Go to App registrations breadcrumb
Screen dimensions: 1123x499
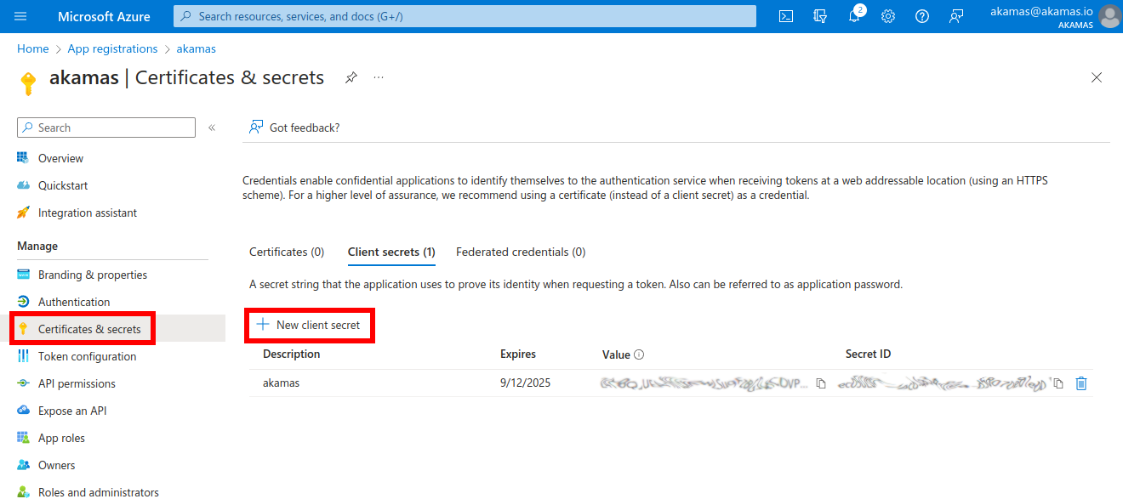112,48
